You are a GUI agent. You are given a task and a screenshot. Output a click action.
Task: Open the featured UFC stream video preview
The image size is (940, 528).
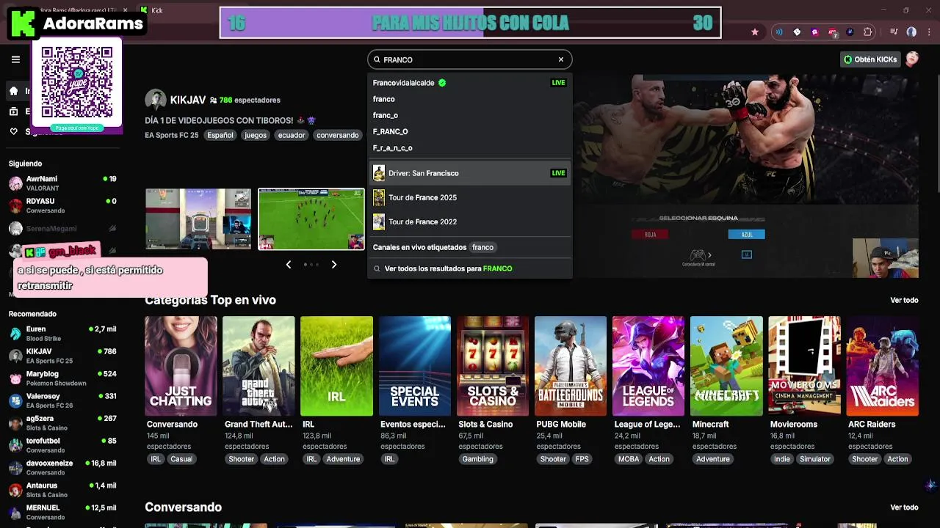click(x=745, y=176)
